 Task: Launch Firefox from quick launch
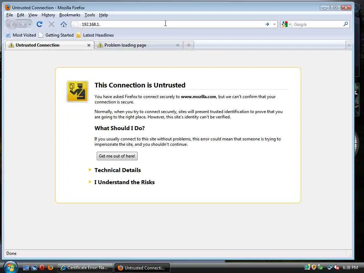50,267
